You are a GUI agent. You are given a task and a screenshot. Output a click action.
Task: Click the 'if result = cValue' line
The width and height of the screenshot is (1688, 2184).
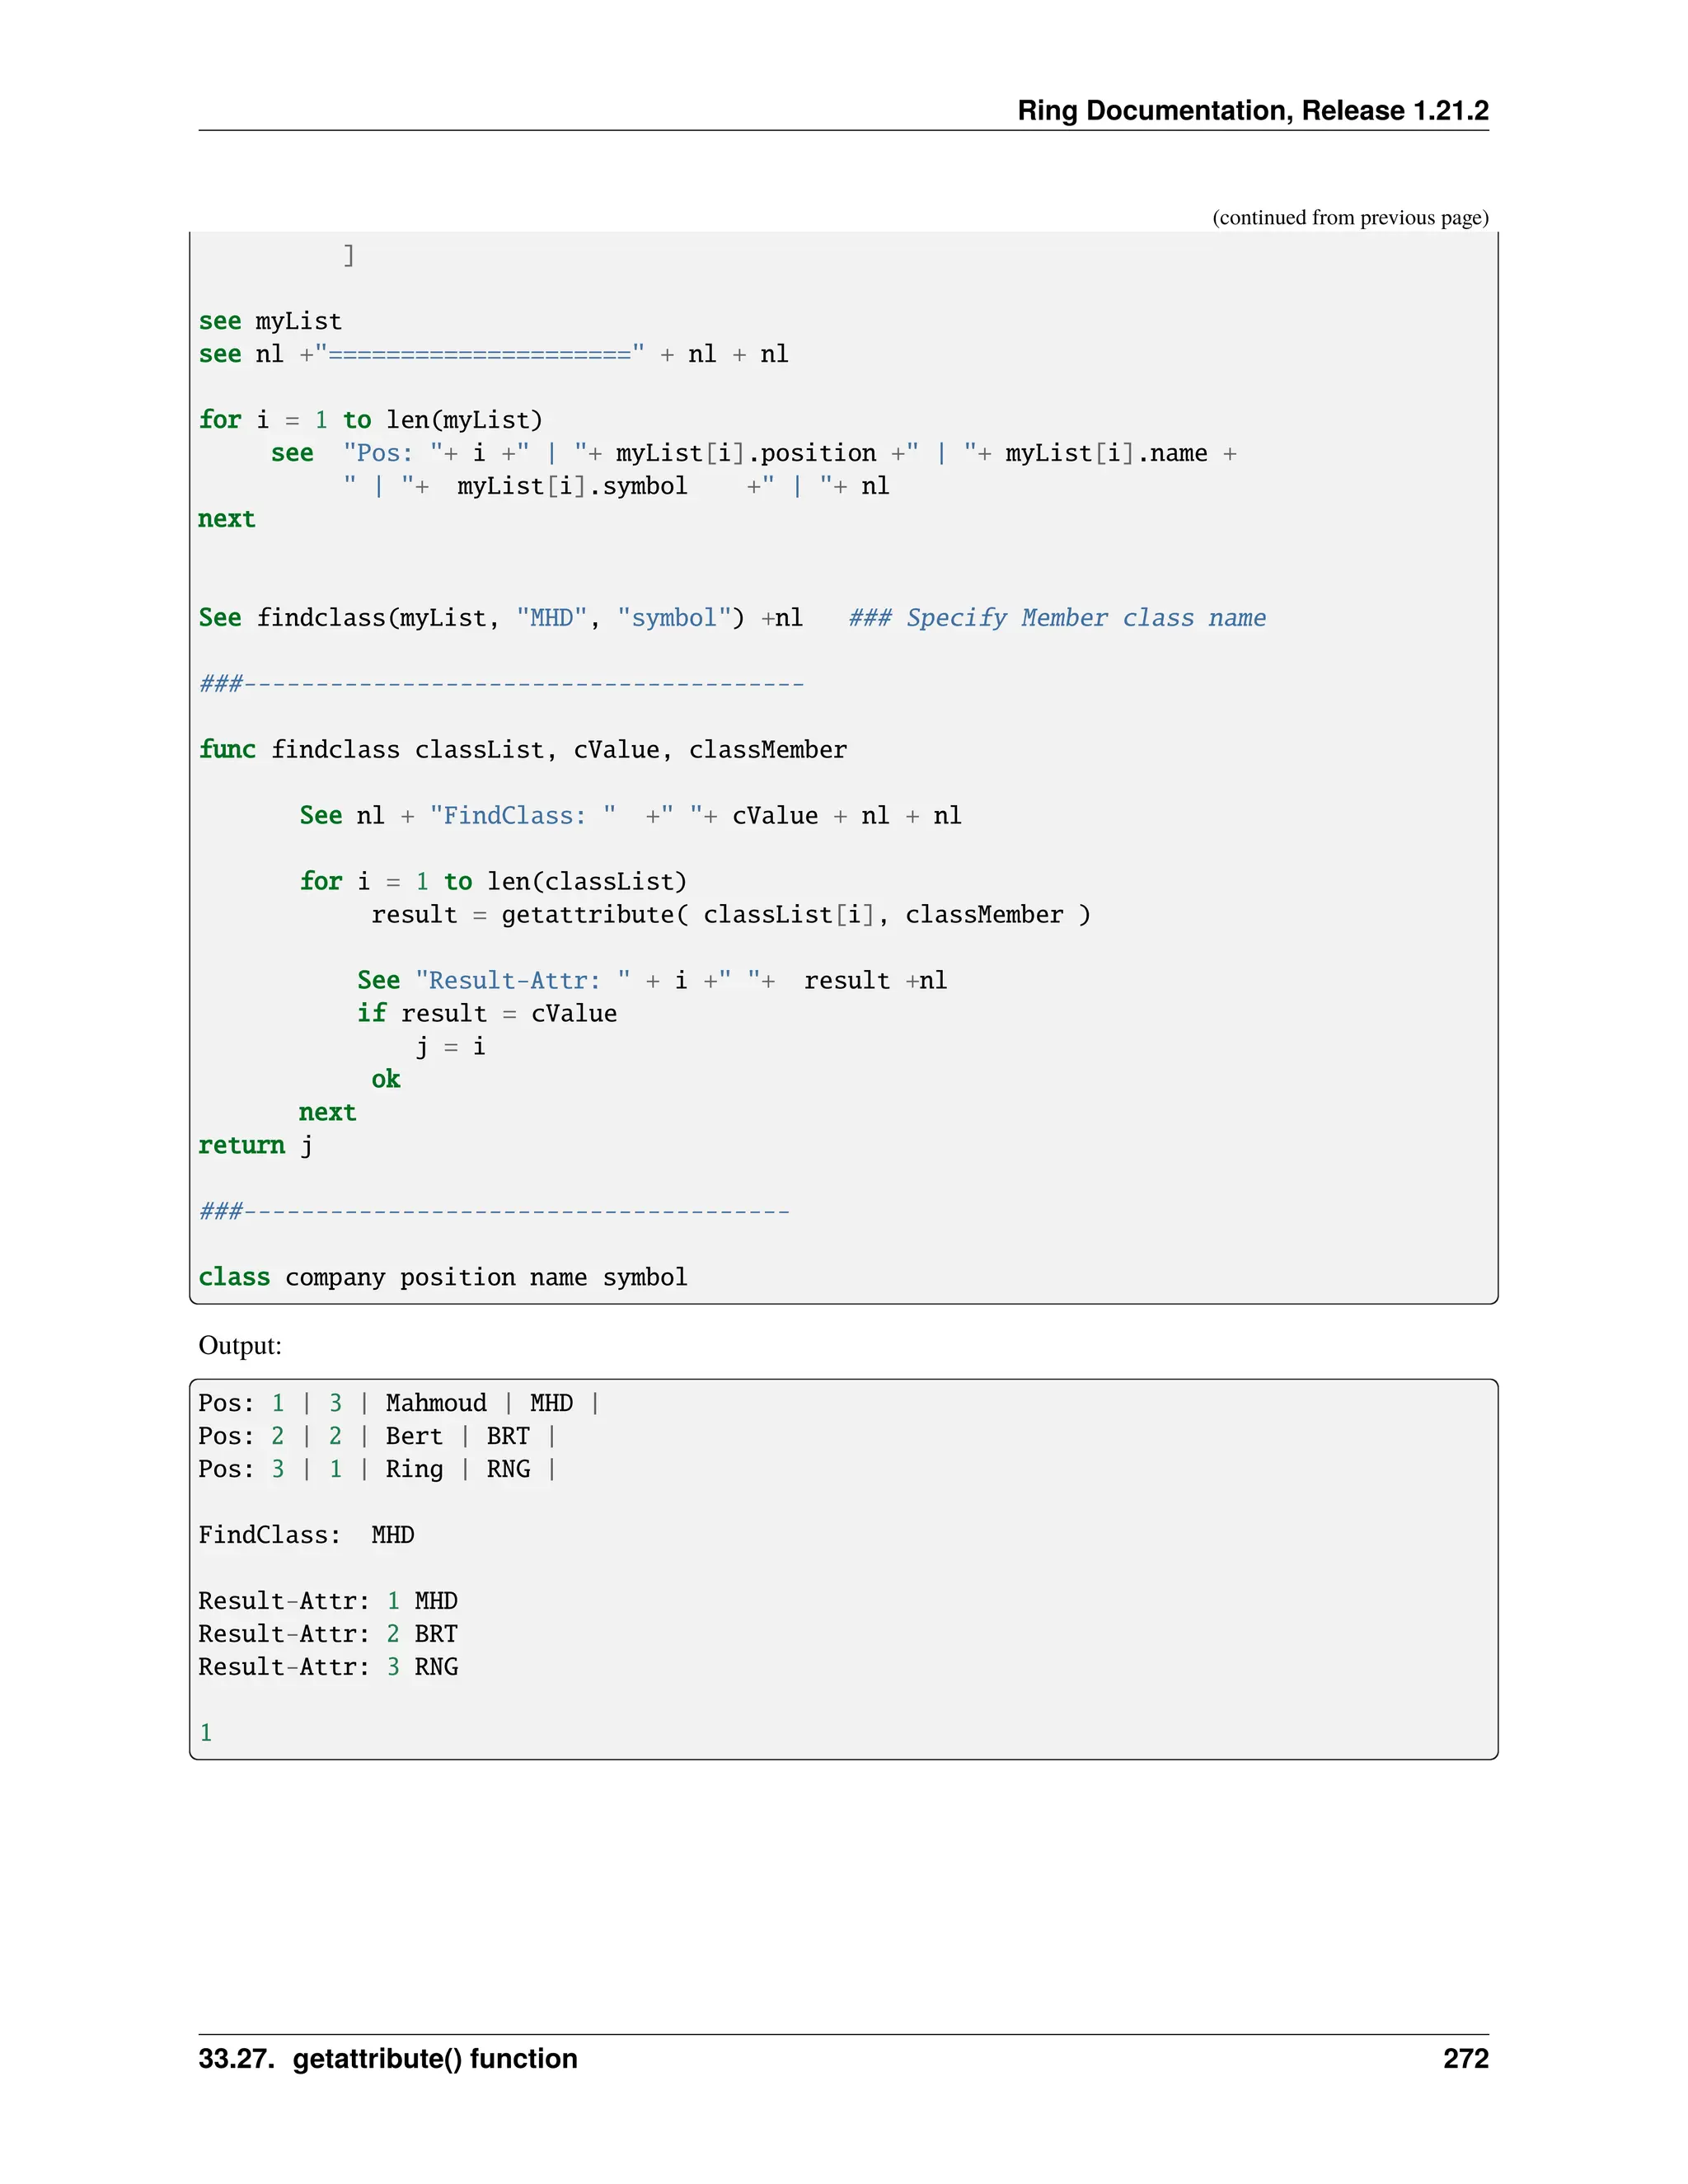click(x=487, y=1014)
